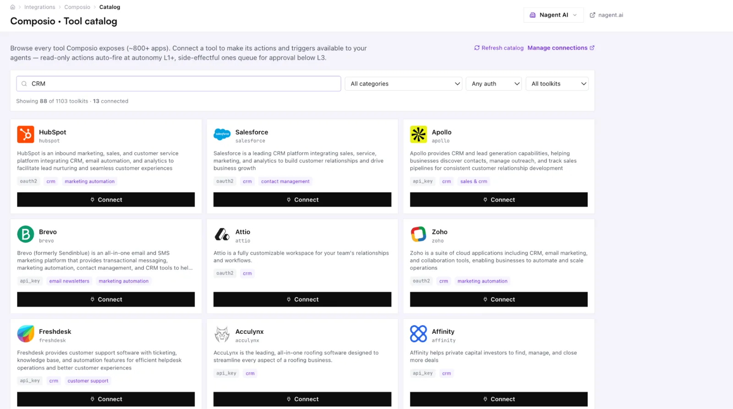Connect the Zoho toolkit
733x409 pixels.
pyautogui.click(x=499, y=299)
